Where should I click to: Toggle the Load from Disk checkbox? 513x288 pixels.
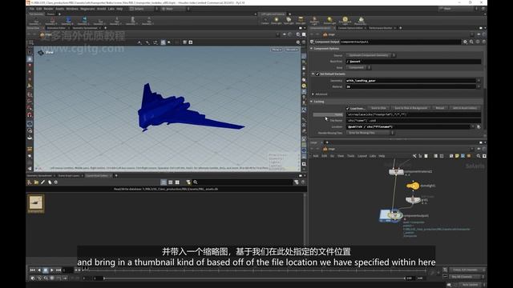(348, 108)
